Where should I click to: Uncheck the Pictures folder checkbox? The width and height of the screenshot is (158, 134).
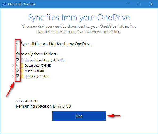pos(18,76)
